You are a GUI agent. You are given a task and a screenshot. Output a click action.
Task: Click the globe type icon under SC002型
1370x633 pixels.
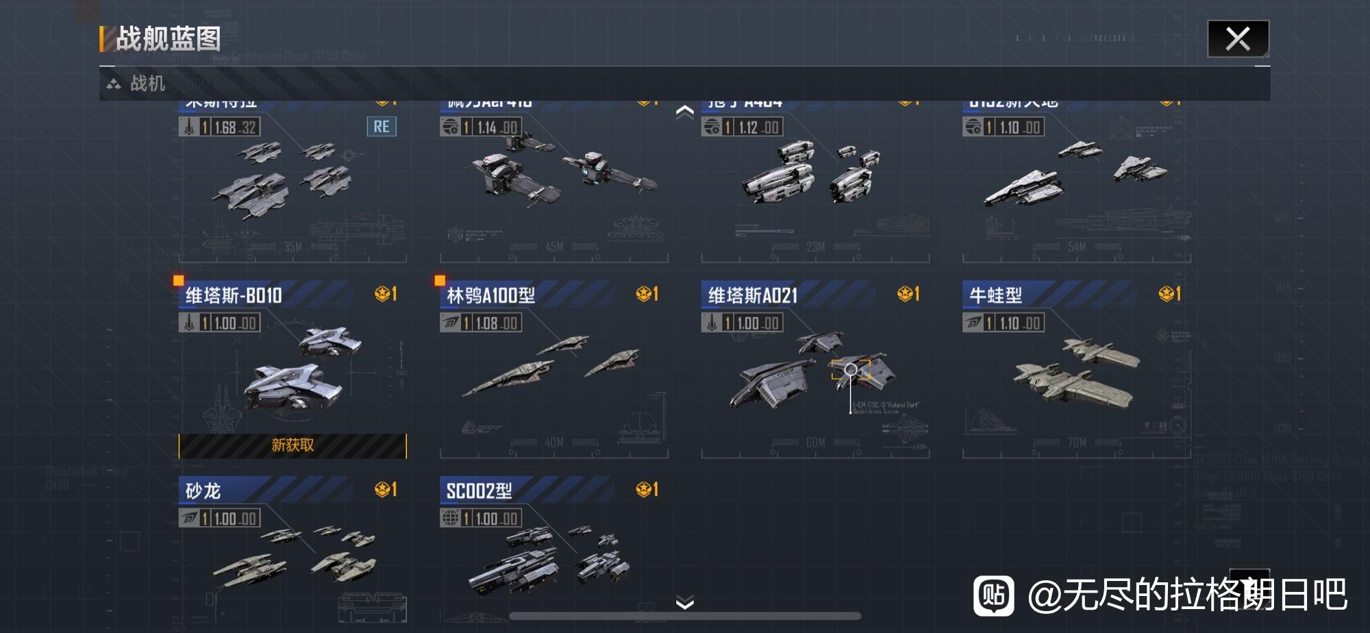pyautogui.click(x=450, y=518)
